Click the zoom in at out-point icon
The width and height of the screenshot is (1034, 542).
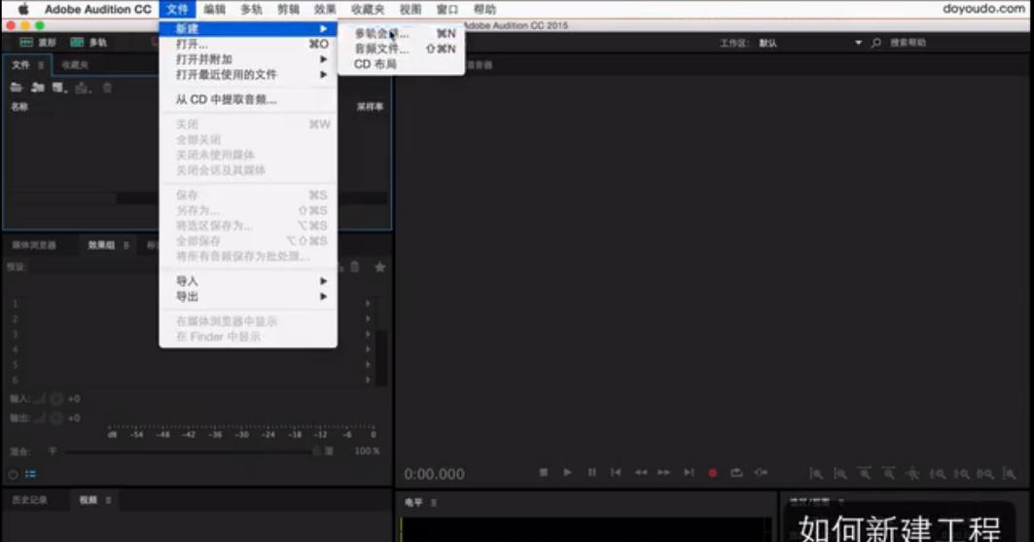pos(961,474)
